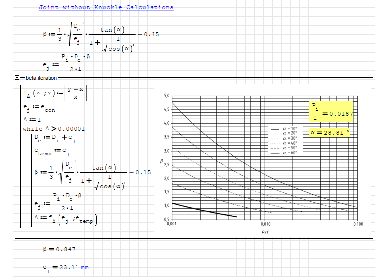Click the blue mm unit in result
Image resolution: width=386 pixels, height=277 pixels.
point(84,267)
